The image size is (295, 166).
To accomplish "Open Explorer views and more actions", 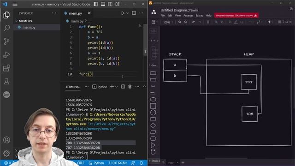I will 54,13.
